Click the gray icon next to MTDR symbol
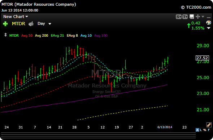This screenshot has width=213, height=140. [x=31, y=24]
